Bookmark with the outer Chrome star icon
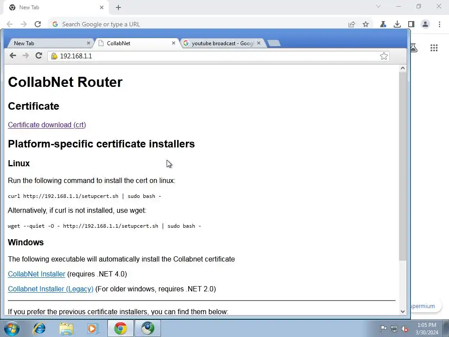449x337 pixels. point(366,25)
